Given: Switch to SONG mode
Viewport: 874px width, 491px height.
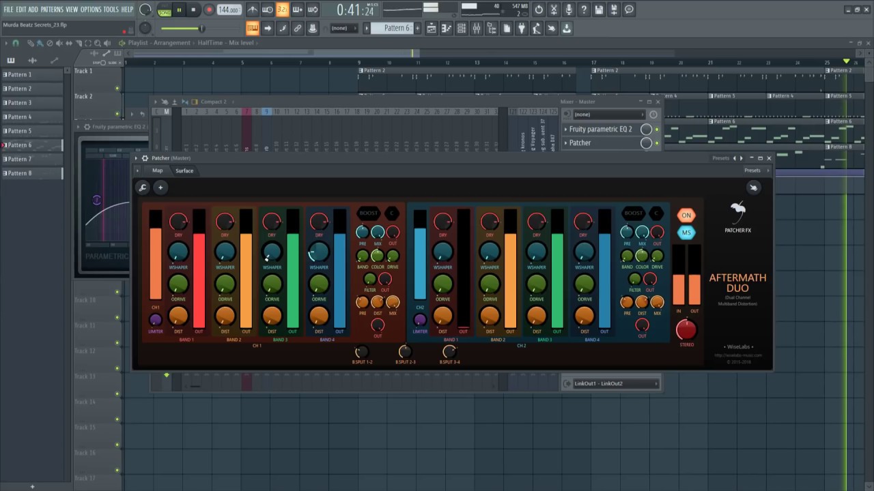Looking at the screenshot, I should pos(165,13).
